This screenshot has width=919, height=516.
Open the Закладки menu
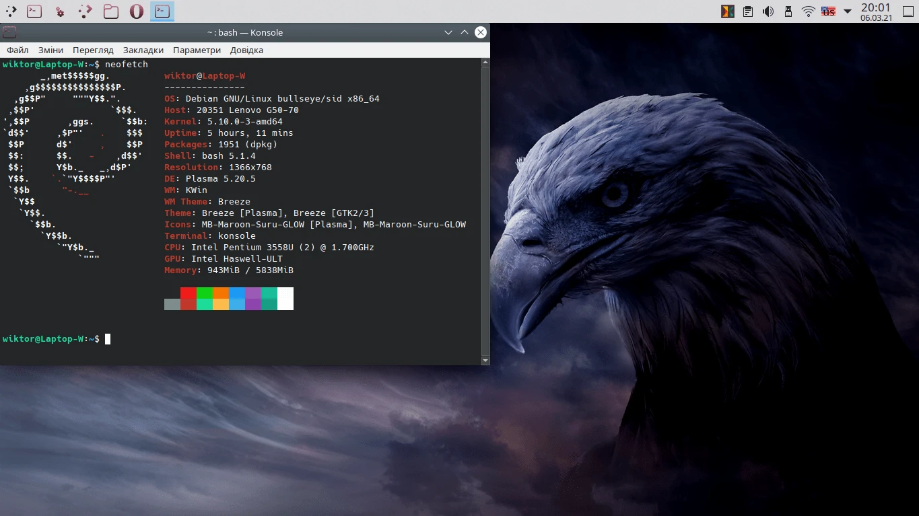point(143,50)
